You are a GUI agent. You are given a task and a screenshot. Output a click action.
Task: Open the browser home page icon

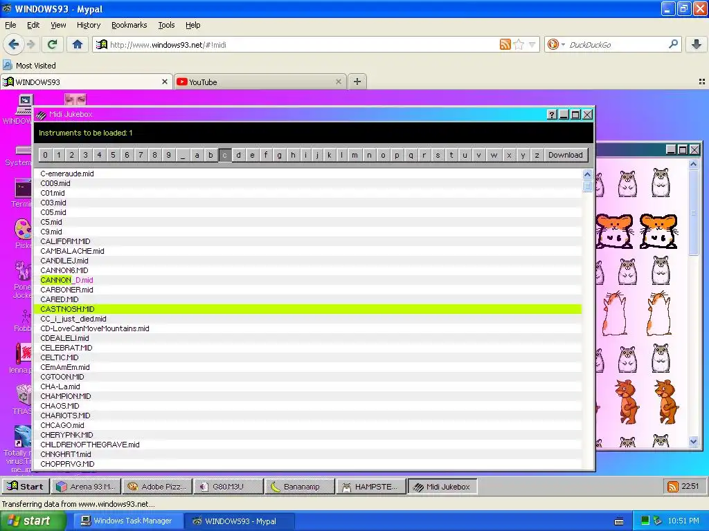[78, 44]
